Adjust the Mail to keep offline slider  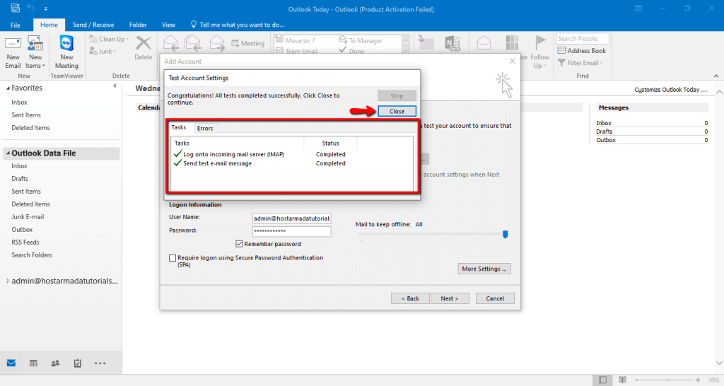coord(505,235)
